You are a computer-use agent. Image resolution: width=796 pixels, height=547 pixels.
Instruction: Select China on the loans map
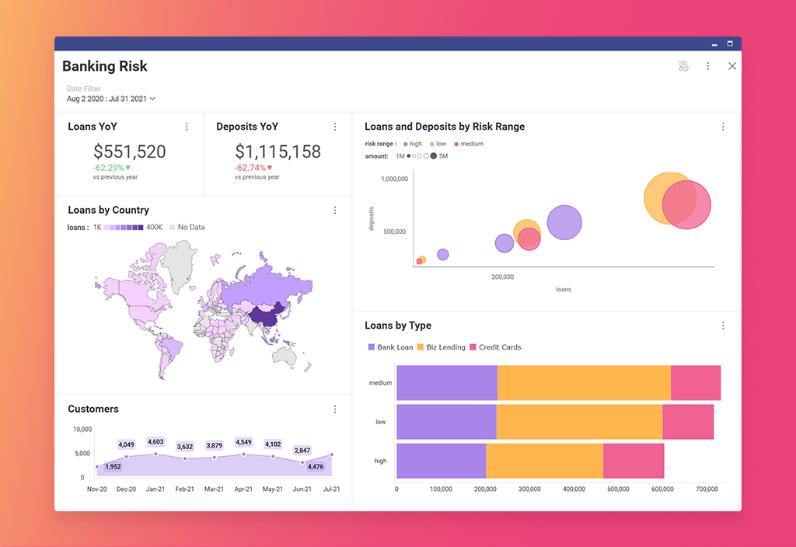click(266, 315)
